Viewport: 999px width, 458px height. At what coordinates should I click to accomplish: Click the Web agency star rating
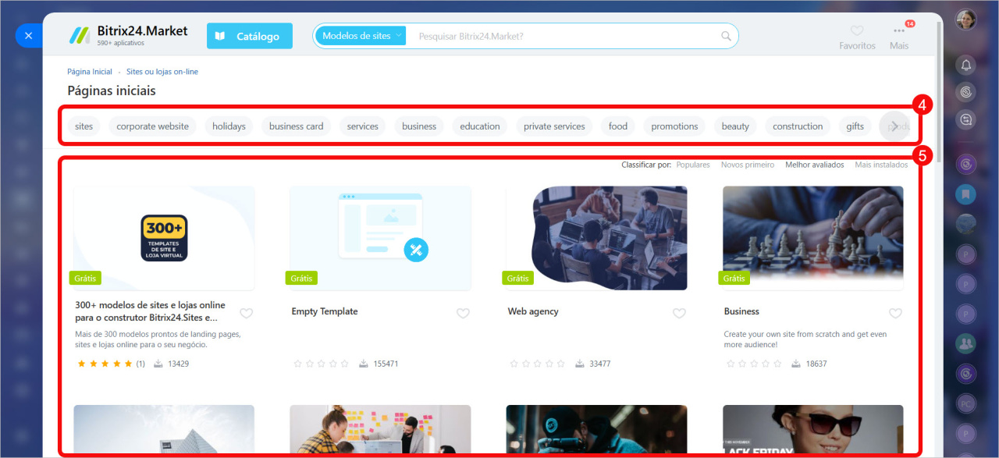[537, 364]
